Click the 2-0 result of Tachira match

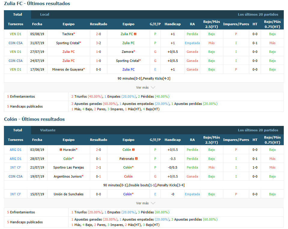(98, 34)
